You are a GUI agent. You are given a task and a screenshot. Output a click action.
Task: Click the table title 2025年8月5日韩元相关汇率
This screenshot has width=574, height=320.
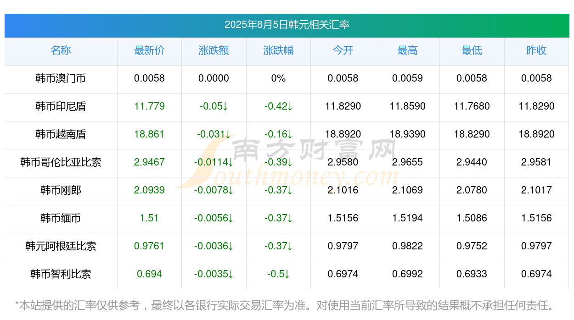click(x=287, y=25)
